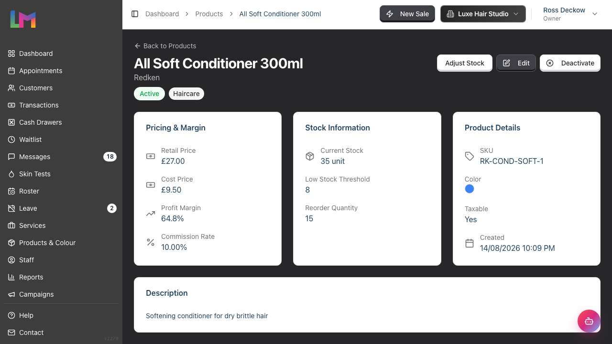Viewport: 612px width, 344px height.
Task: Click the Cash Drawers icon
Action: pyautogui.click(x=11, y=122)
